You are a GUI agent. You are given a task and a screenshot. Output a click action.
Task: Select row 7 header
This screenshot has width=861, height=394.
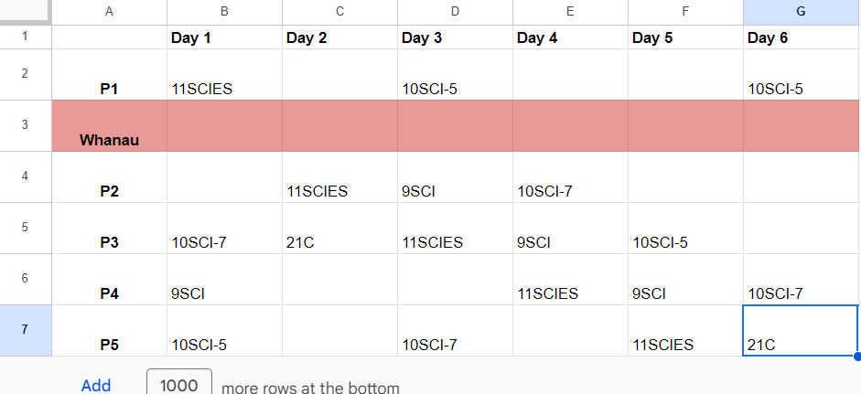click(26, 330)
